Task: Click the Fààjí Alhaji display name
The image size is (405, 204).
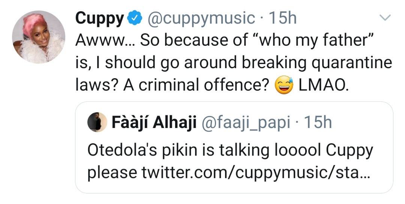Action: pos(154,122)
